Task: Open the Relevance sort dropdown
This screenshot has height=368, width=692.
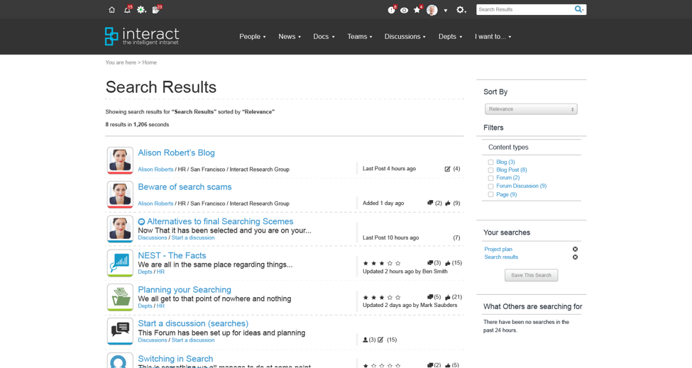Action: pos(531,109)
